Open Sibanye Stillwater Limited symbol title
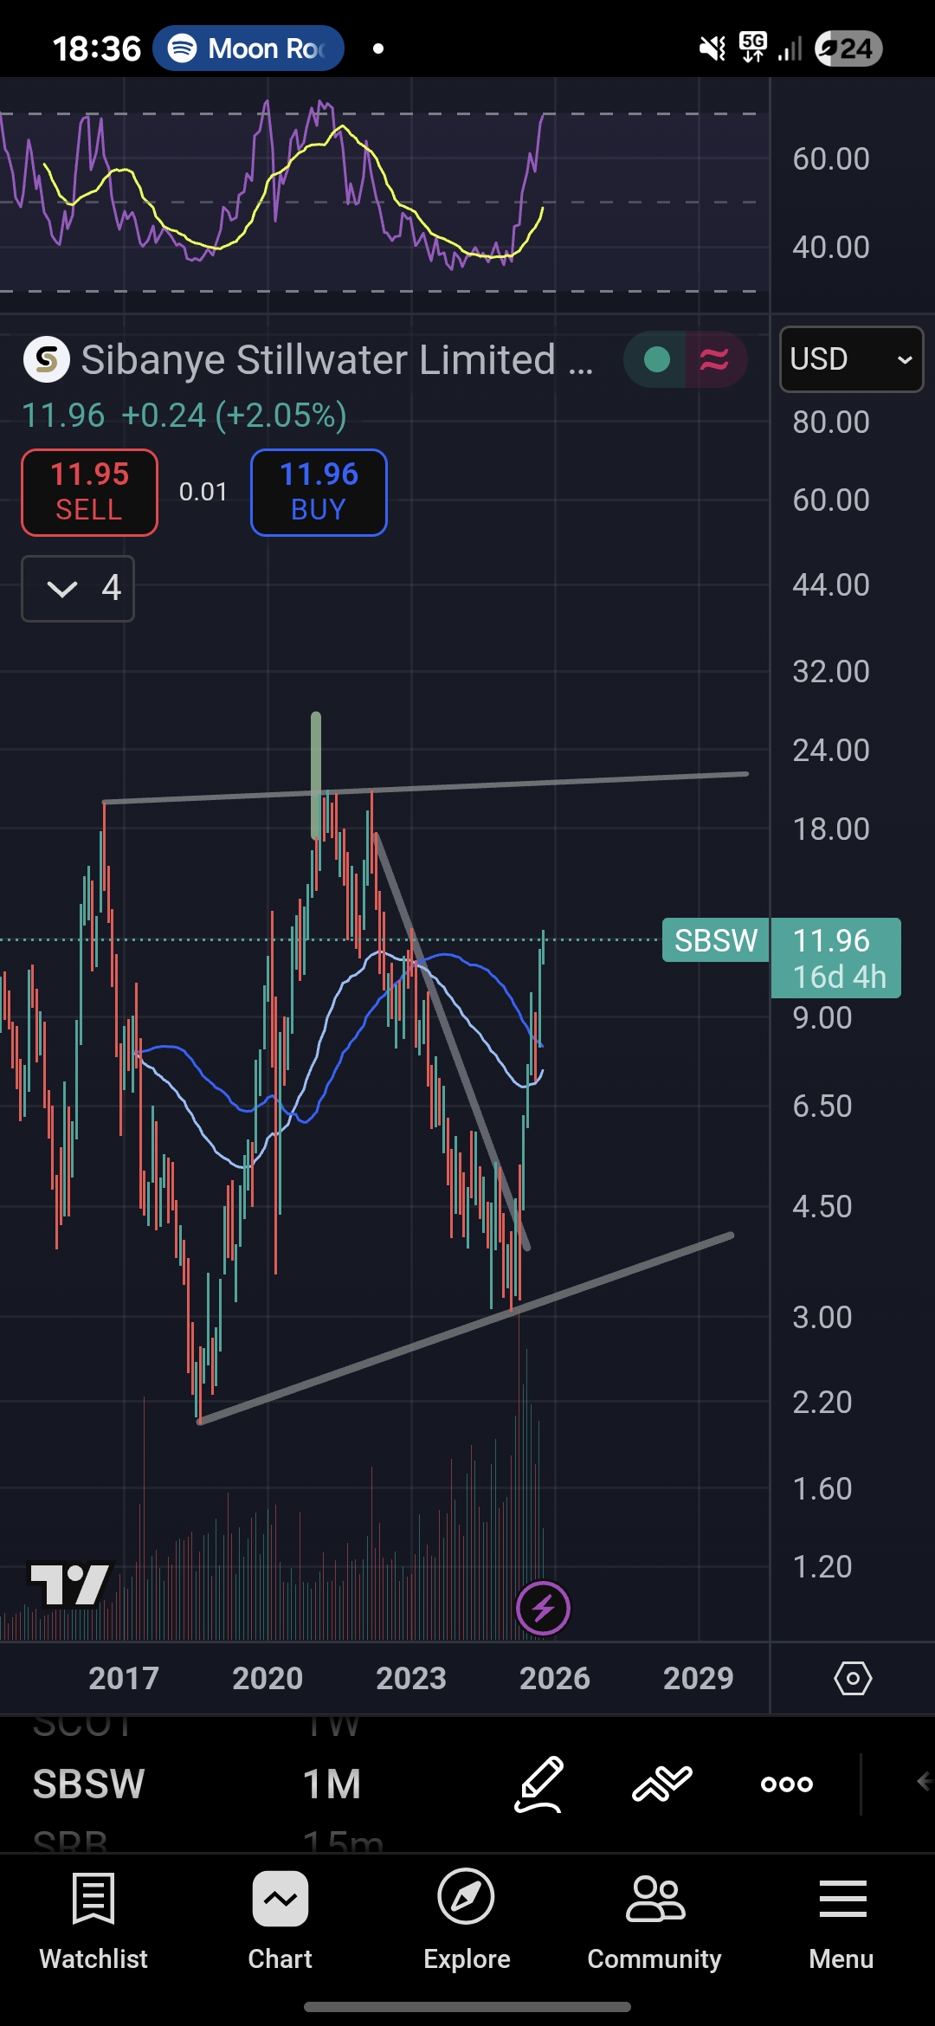 click(337, 359)
